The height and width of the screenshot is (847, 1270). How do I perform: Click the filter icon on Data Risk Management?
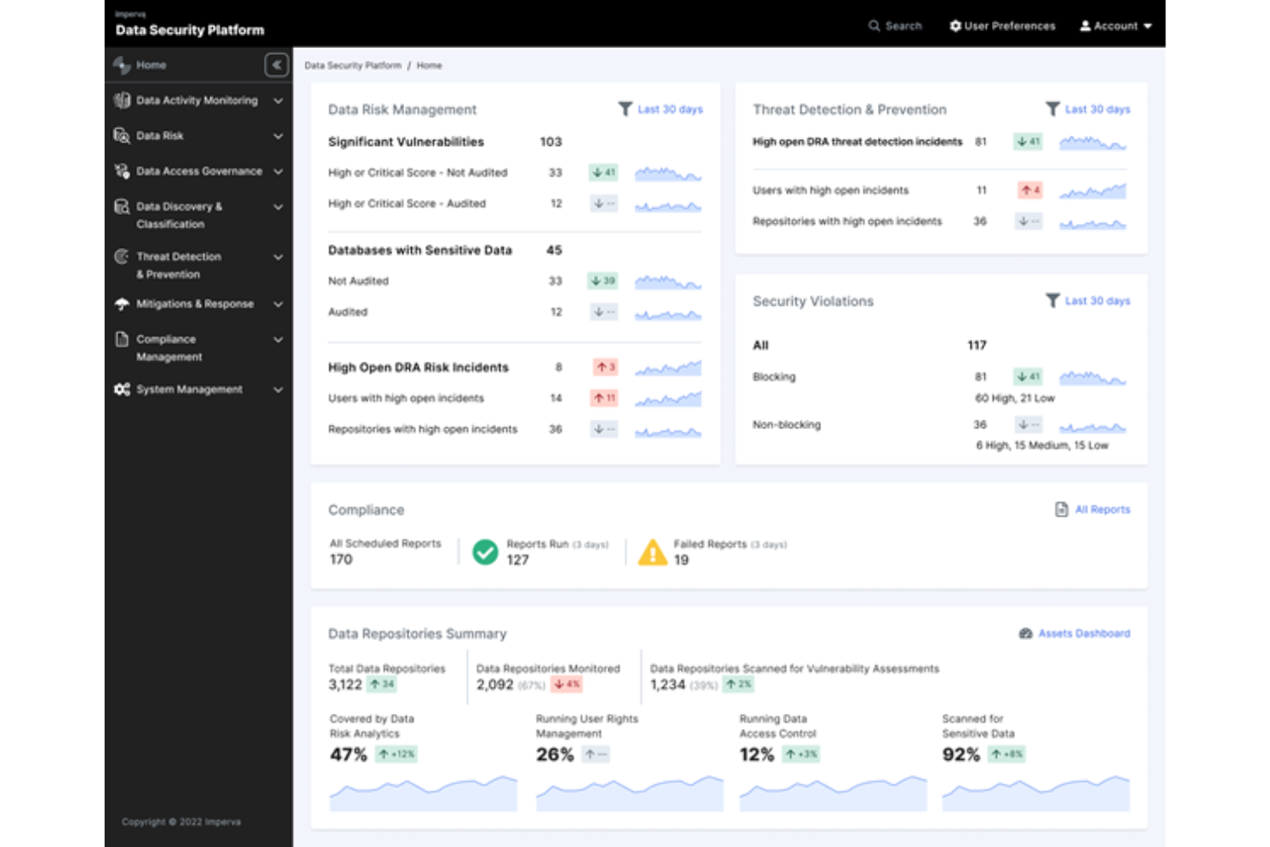(624, 109)
